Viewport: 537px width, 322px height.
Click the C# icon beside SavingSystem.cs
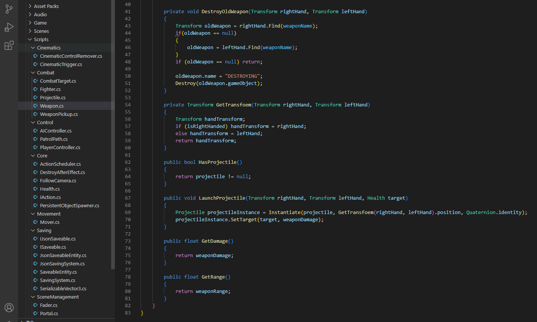pyautogui.click(x=36, y=280)
